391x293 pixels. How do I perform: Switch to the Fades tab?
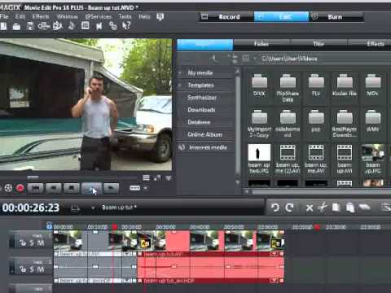click(261, 44)
